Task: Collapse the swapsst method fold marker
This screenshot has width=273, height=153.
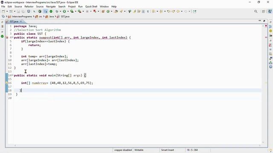Action: click(x=12, y=37)
